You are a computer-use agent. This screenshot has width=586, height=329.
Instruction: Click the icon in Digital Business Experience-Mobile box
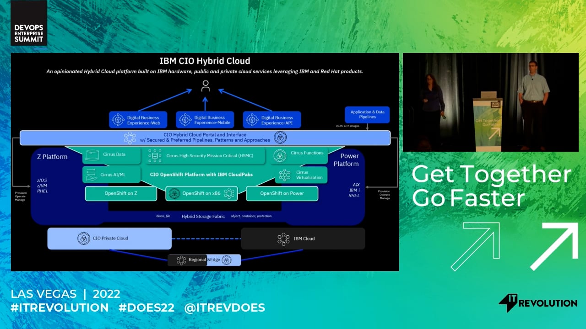click(185, 120)
